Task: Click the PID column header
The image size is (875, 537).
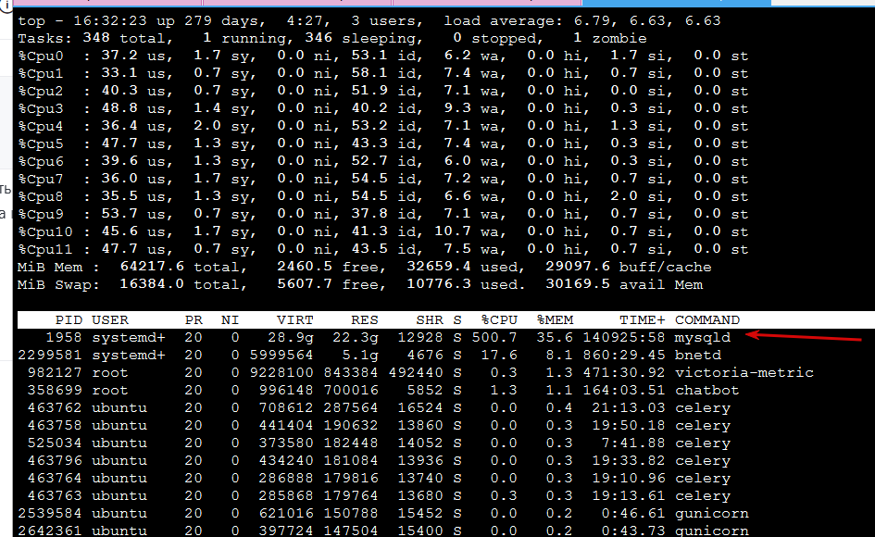Action: (69, 319)
